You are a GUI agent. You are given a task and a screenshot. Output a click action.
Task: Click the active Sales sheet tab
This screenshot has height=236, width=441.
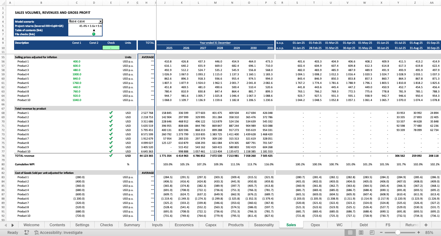point(291,225)
